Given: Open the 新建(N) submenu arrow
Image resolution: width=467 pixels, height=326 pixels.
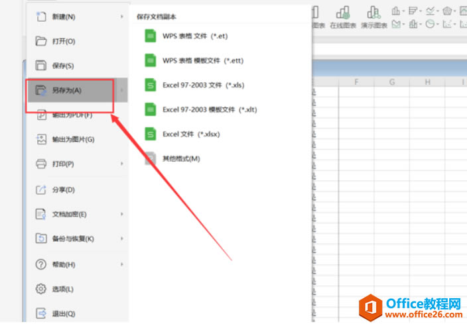Looking at the screenshot, I should tap(122, 17).
